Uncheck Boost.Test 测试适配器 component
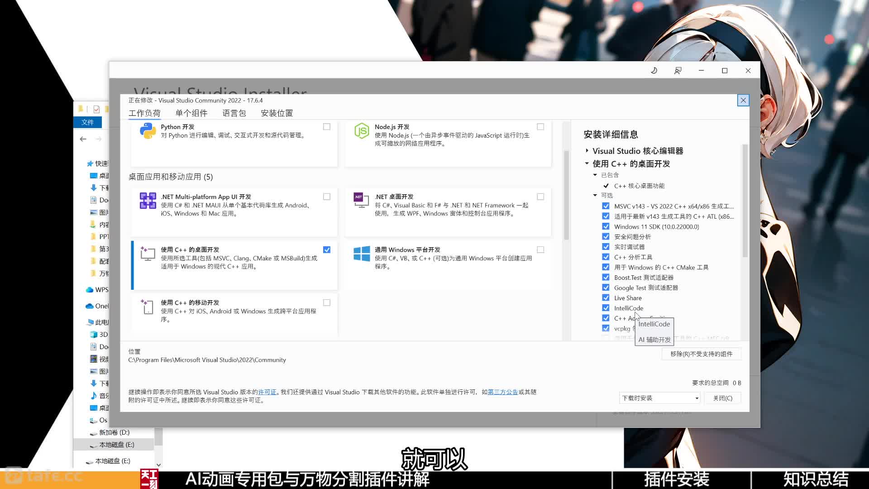 click(x=606, y=277)
